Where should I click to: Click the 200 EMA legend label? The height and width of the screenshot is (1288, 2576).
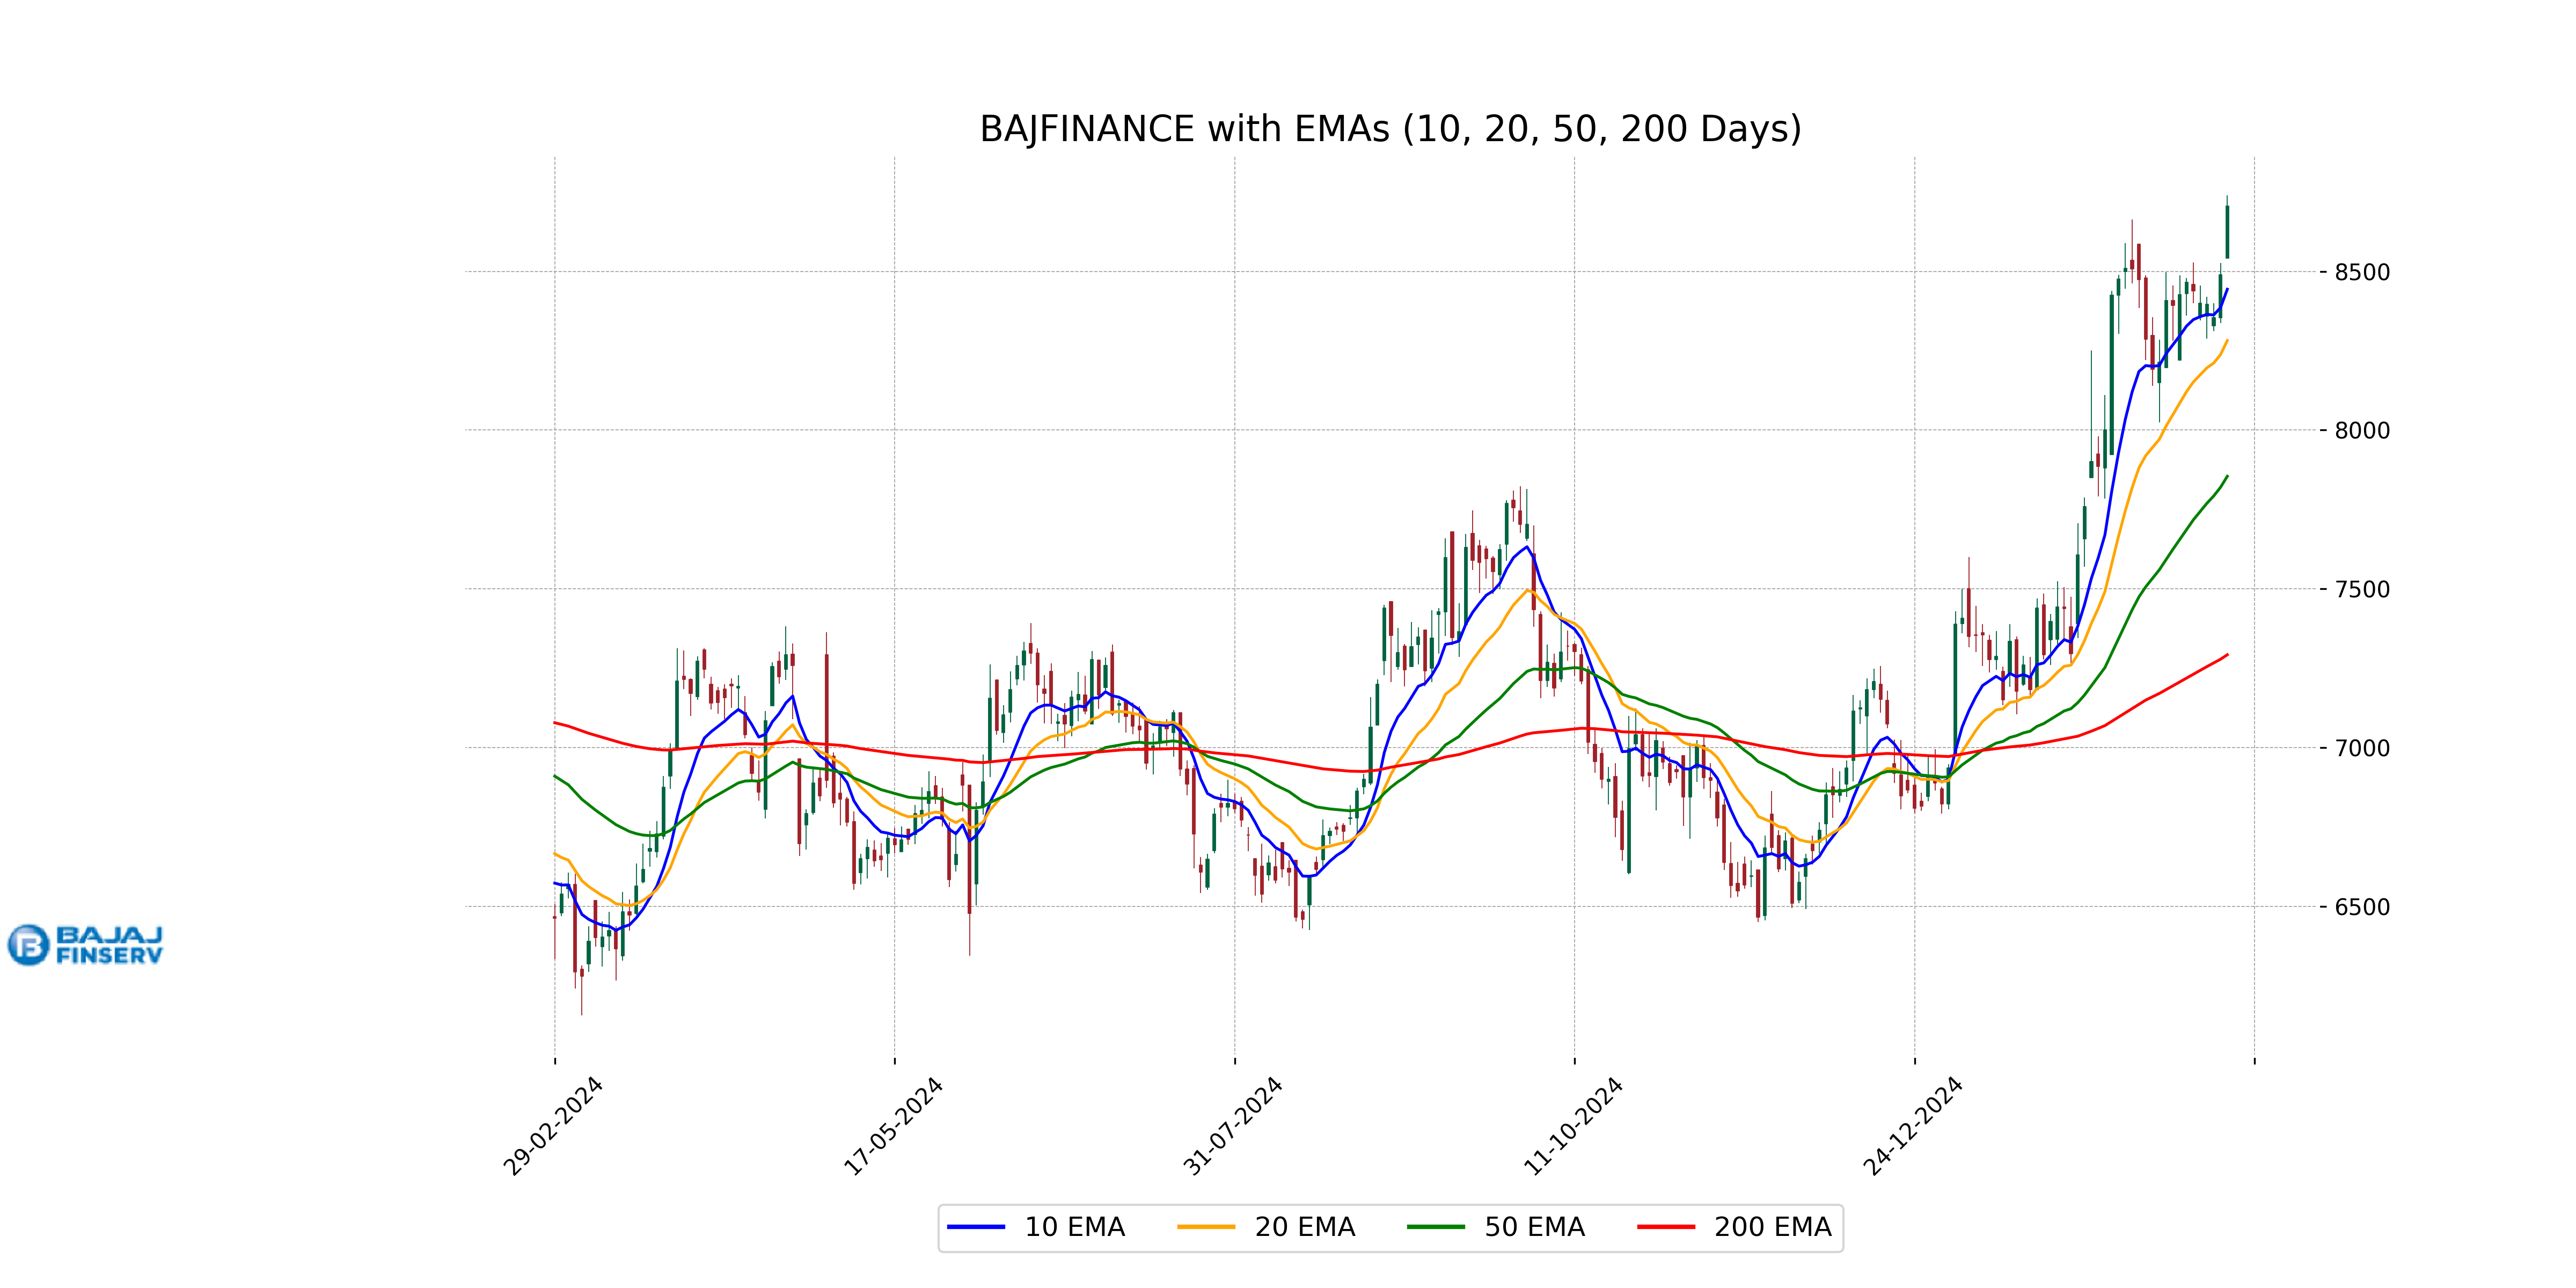click(1772, 1227)
